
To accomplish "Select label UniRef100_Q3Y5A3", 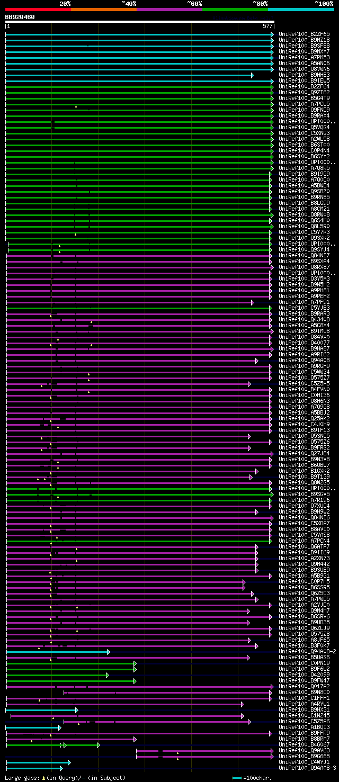I will (304, 279).
